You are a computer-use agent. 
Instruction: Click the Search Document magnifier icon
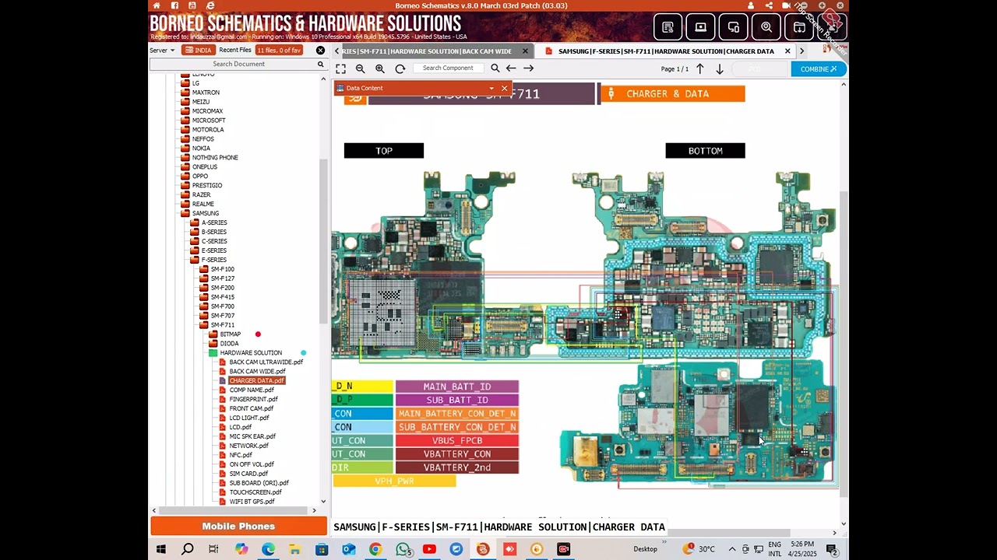click(320, 64)
